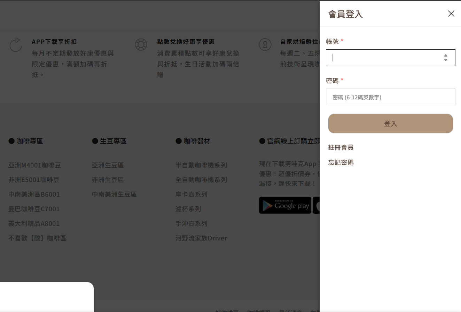Screen dimensions: 461x312
Task: Click the 自家烘焙 keyhole circle icon
Action: coord(265,44)
